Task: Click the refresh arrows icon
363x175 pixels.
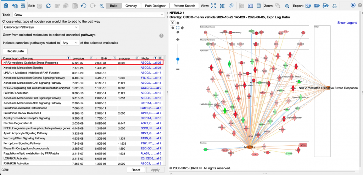Action: [x=48, y=6]
